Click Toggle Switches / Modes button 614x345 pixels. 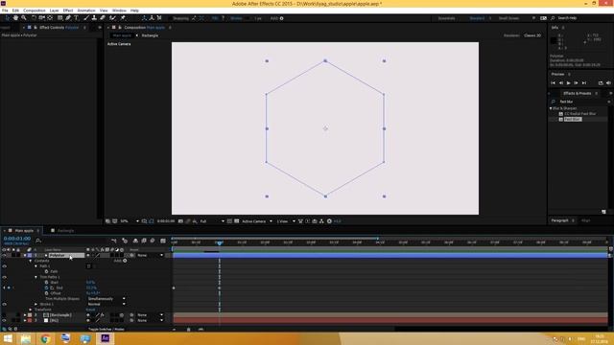click(106, 330)
